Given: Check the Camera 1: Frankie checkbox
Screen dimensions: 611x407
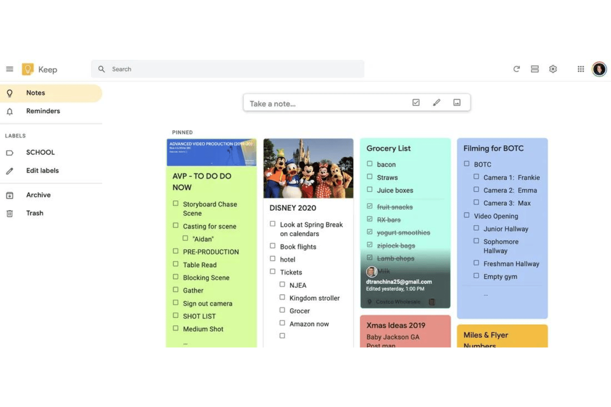Looking at the screenshot, I should click(476, 176).
